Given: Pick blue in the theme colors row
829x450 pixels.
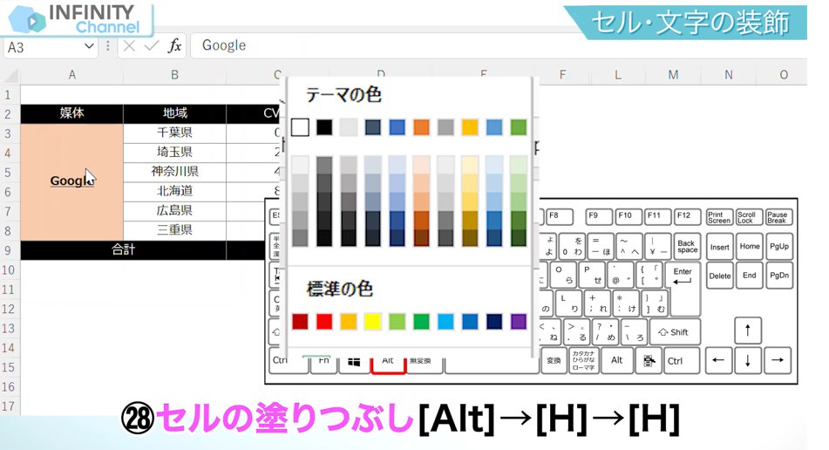Looking at the screenshot, I should click(x=397, y=127).
